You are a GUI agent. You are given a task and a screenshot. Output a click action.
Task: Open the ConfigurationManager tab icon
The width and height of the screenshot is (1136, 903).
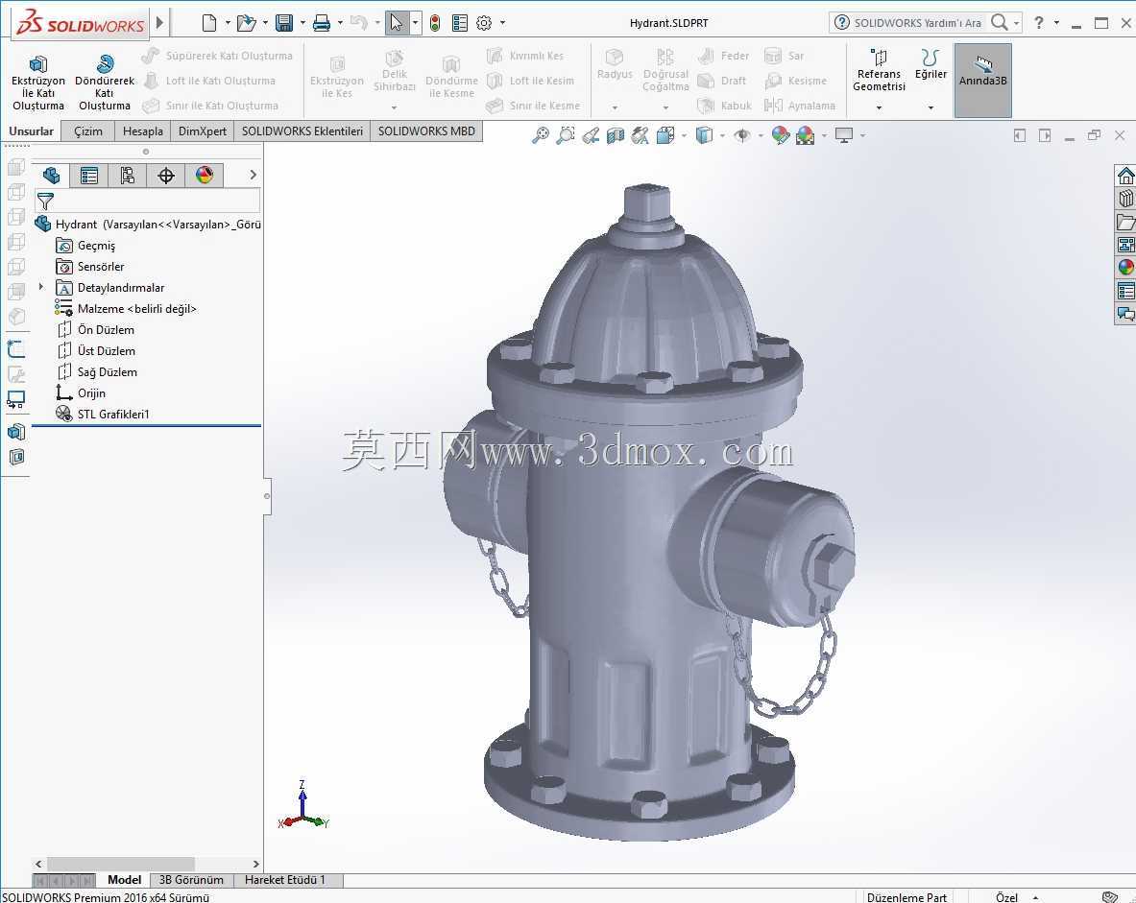[128, 176]
